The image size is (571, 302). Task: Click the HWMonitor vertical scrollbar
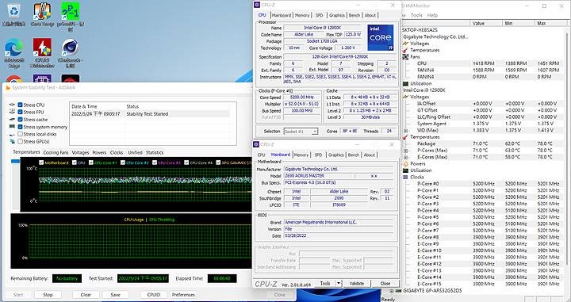click(x=568, y=160)
